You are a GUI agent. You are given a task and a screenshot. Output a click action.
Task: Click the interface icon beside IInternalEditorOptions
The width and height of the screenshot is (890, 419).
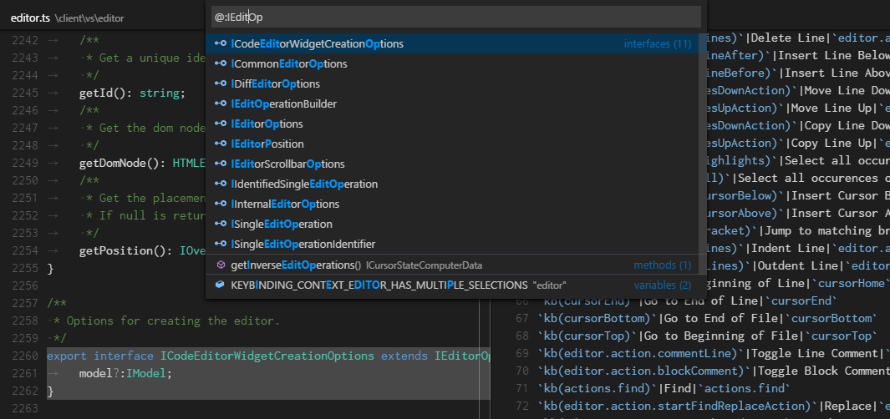(x=221, y=204)
